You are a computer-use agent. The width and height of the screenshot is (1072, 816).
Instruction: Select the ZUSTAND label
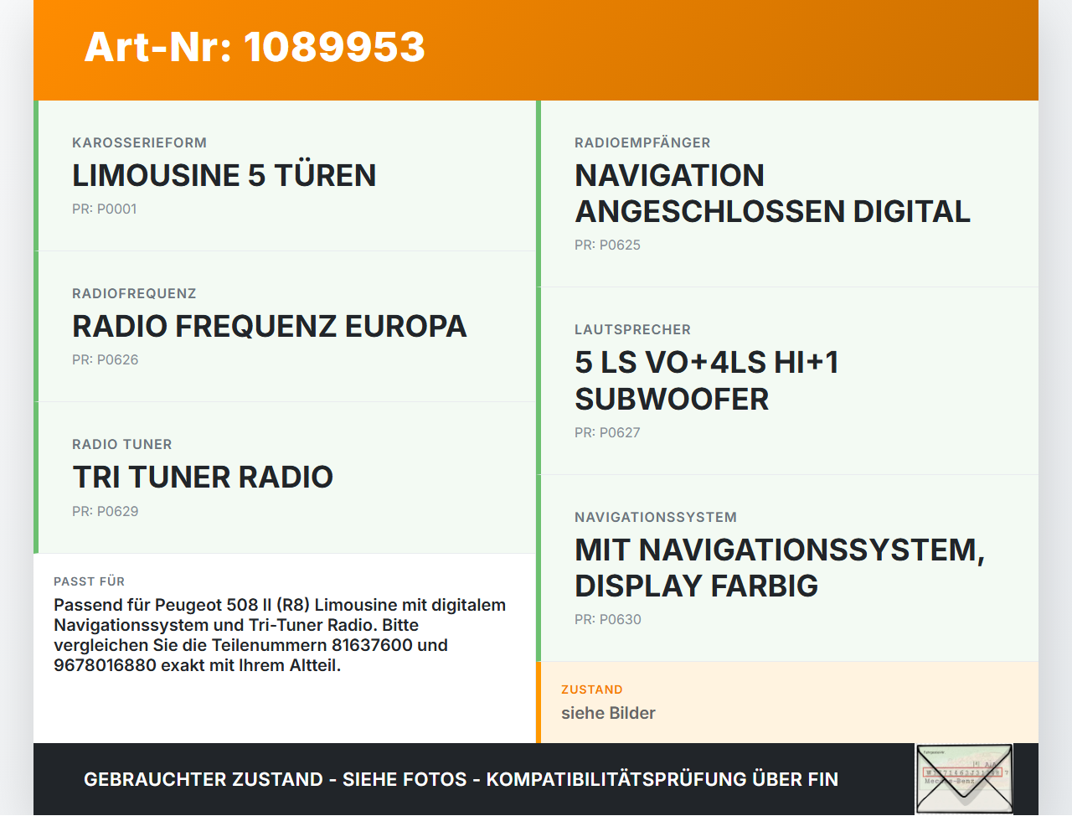point(591,690)
